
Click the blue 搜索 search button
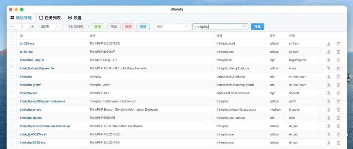(x=258, y=27)
